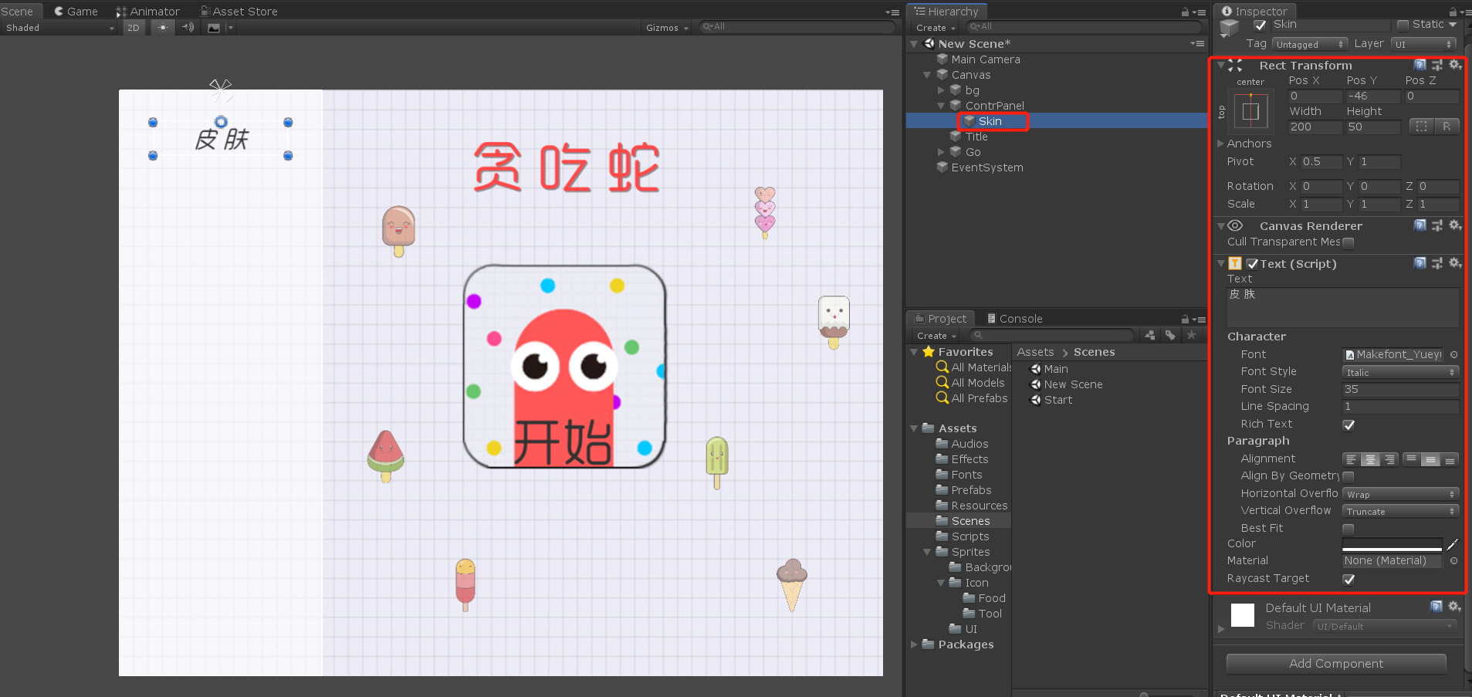Open Horizontal Overflow Wrap dropdown

click(1399, 494)
